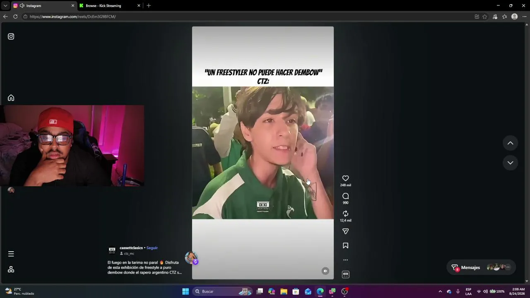Screen dimensions: 530x298
Task: Open File Explorer from the taskbar
Action: (284, 291)
